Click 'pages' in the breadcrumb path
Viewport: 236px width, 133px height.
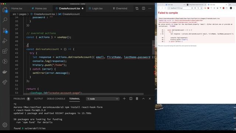(x=23, y=14)
